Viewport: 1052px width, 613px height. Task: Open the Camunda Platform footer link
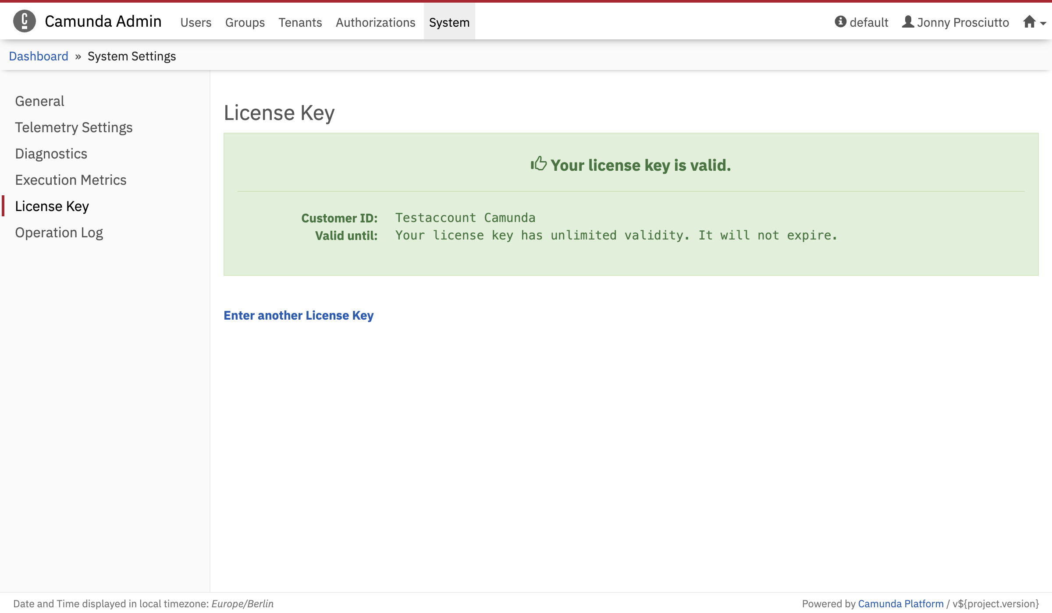pos(901,604)
